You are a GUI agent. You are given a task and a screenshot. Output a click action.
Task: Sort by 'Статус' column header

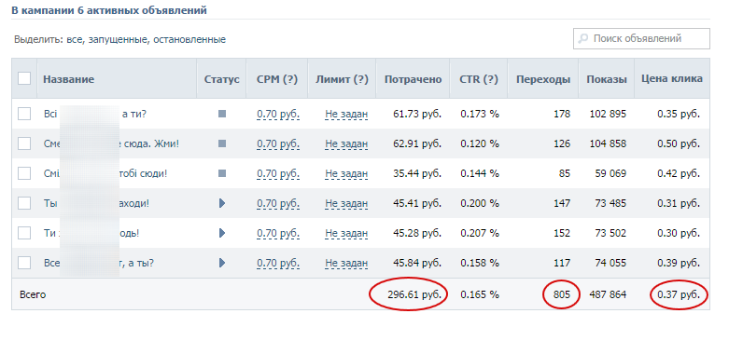(222, 79)
